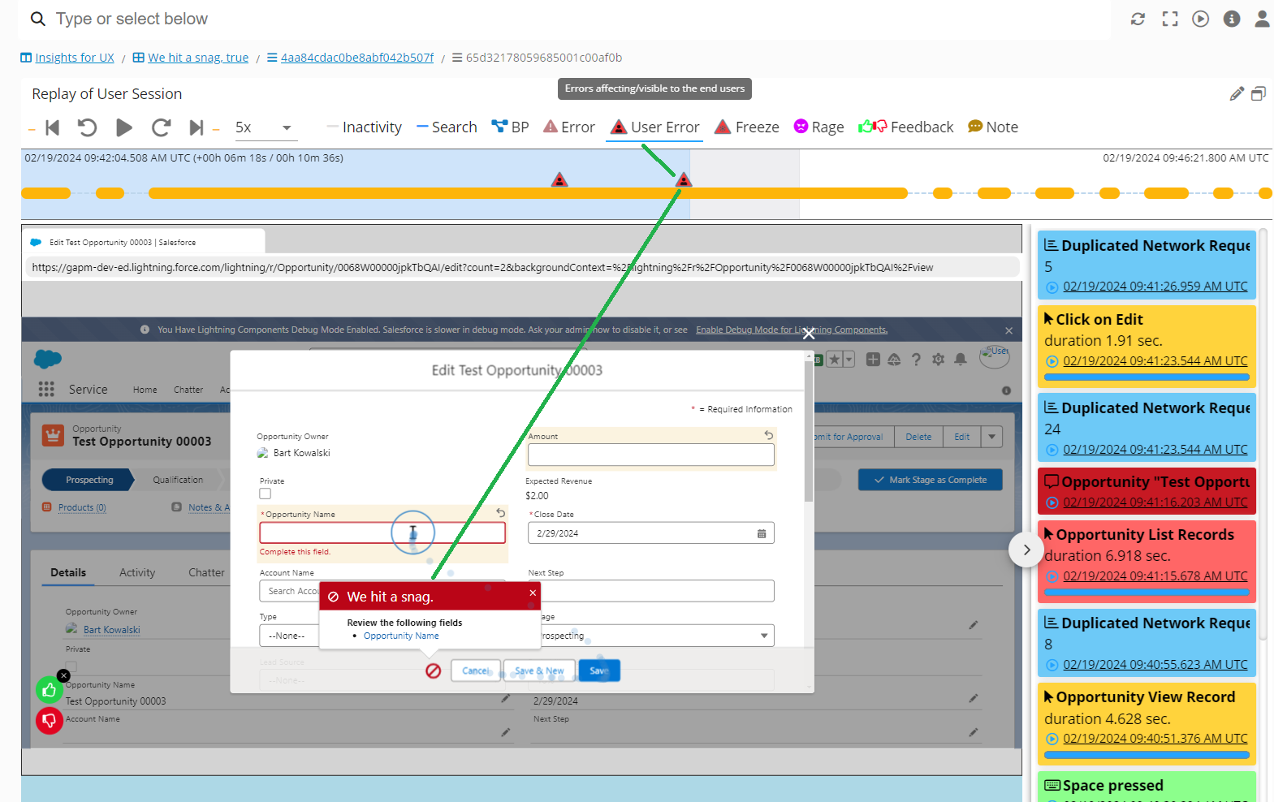Click the Opportunity List Records timestamp link

pyautogui.click(x=1155, y=576)
